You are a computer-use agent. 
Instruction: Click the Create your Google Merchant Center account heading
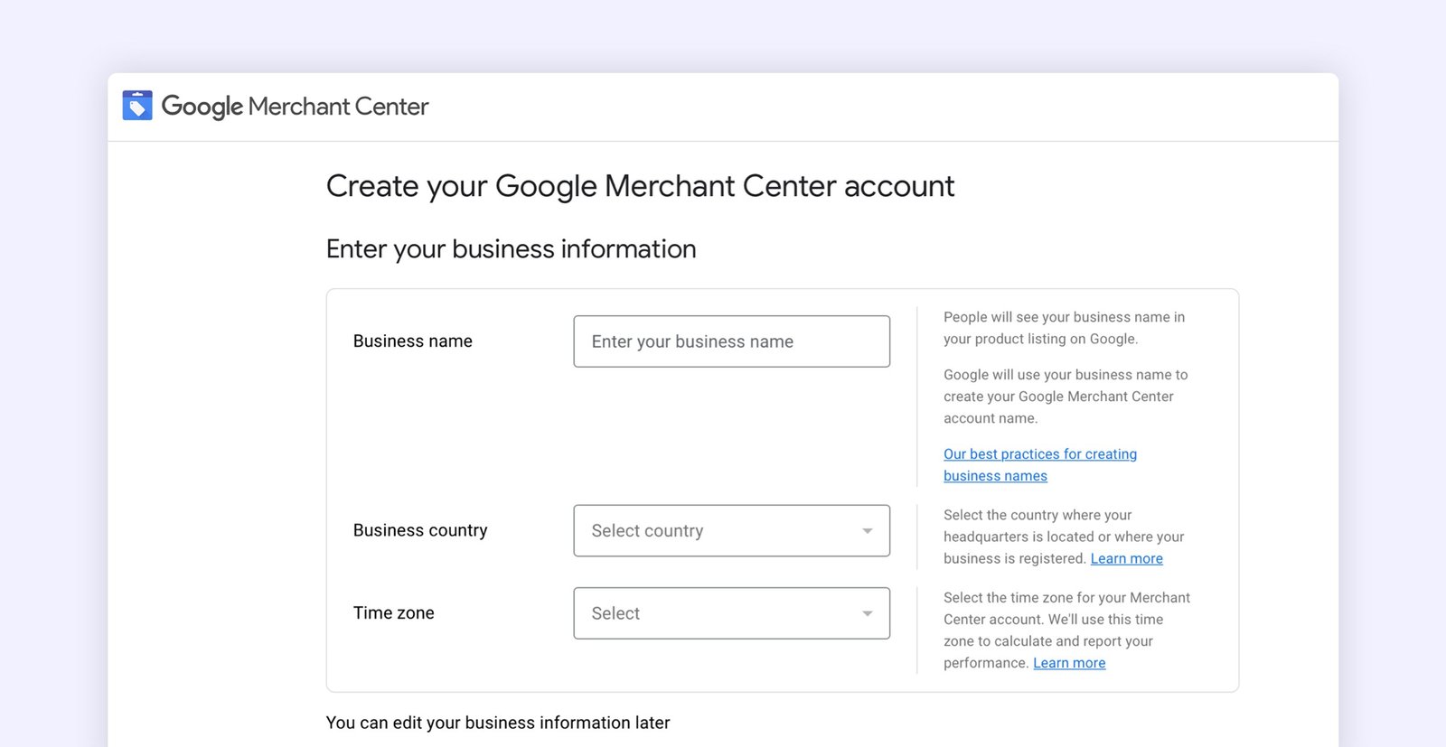(x=640, y=186)
